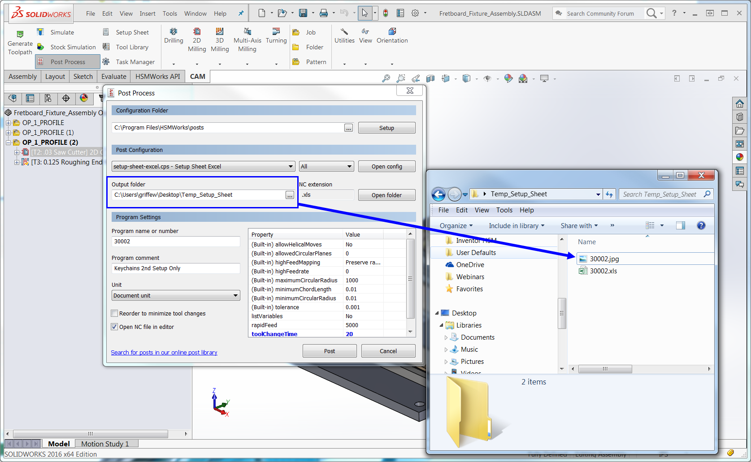Switch to the Evaluate tab
This screenshot has height=462, width=751.
tap(114, 77)
